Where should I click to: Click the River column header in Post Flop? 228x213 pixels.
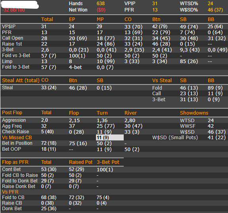coord(130,113)
